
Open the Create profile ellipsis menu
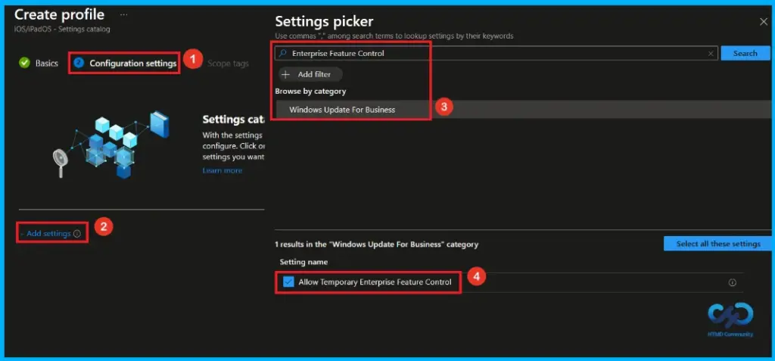click(x=123, y=15)
